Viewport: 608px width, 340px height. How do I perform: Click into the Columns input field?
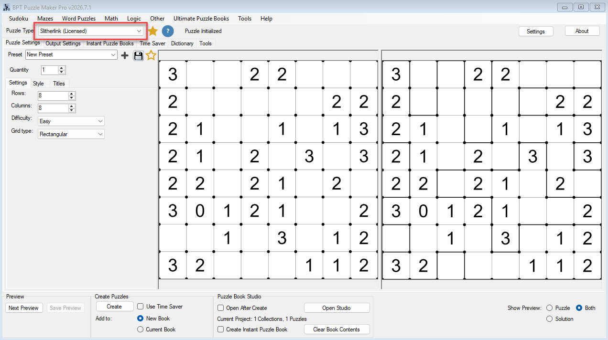tap(53, 108)
